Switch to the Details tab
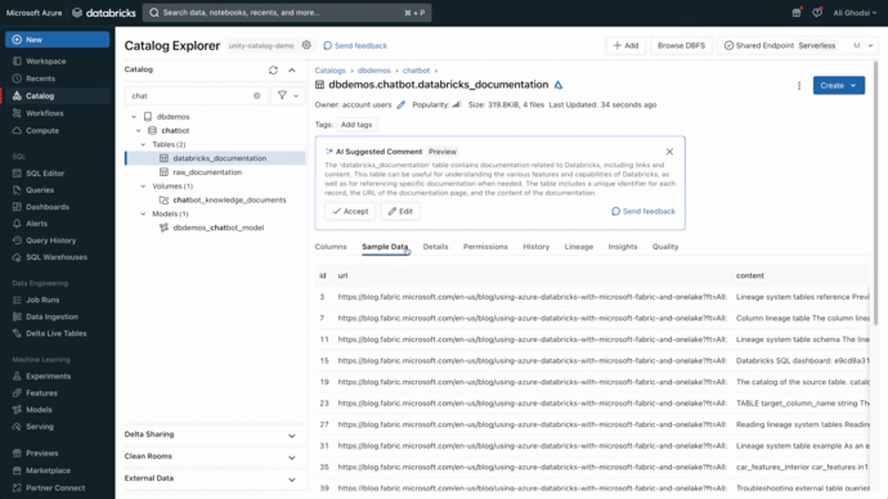The height and width of the screenshot is (499, 888). (x=435, y=247)
